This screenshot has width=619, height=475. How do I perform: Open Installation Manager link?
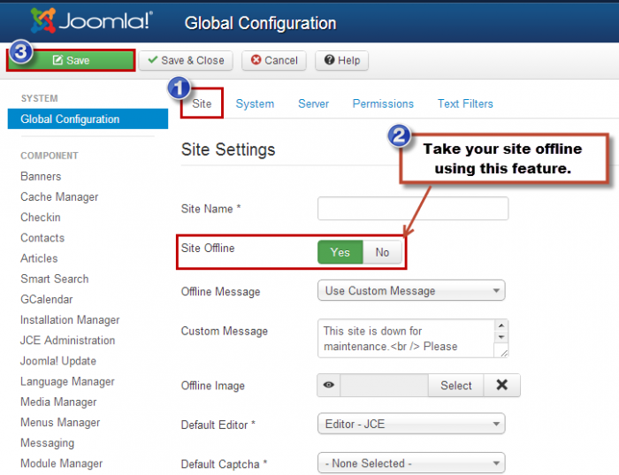(x=70, y=320)
